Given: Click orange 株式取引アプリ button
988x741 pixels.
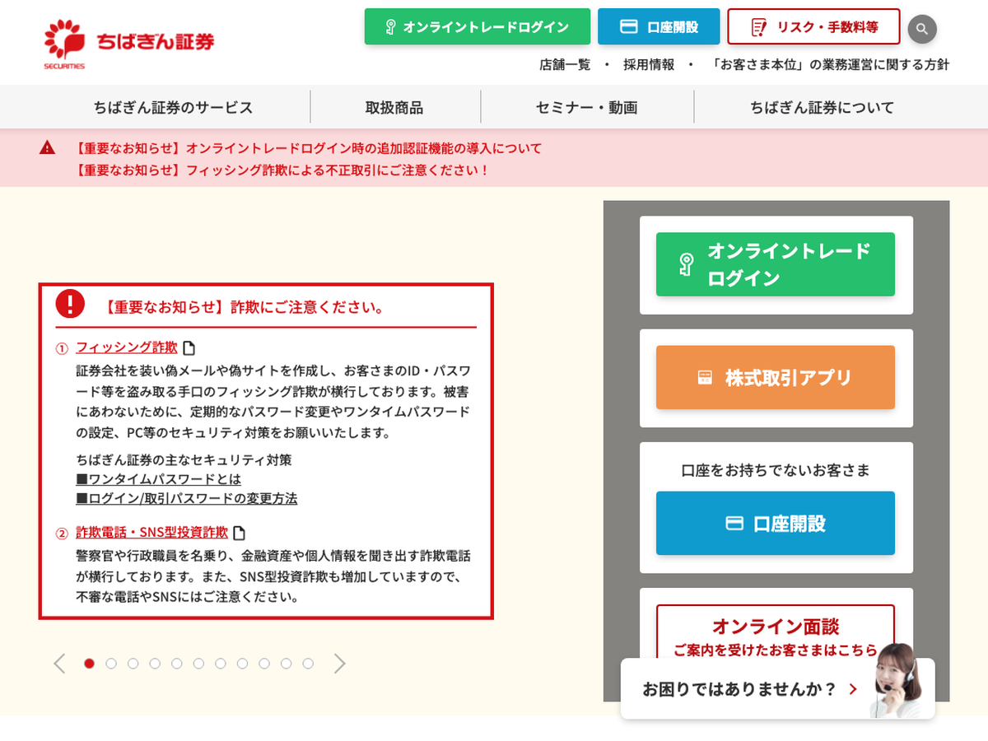Looking at the screenshot, I should click(775, 378).
